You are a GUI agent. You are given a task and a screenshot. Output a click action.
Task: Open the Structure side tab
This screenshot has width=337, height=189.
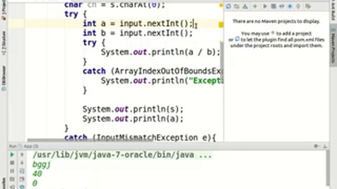tap(4, 44)
